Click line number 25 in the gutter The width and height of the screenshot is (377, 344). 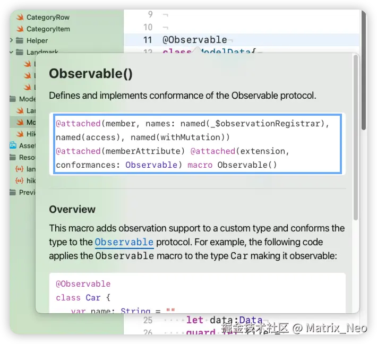[x=148, y=320]
